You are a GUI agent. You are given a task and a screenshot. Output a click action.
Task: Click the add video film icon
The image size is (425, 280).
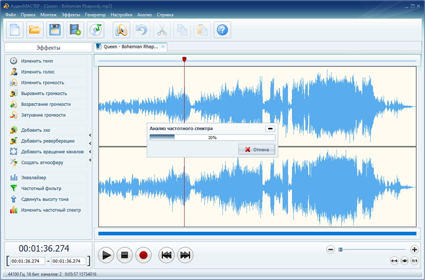[74, 29]
